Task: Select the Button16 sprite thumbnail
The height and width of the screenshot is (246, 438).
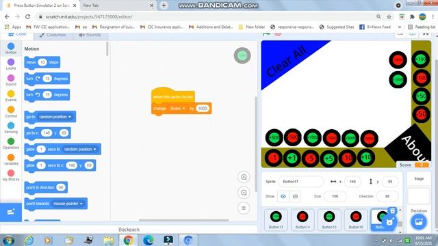Action: [356, 220]
